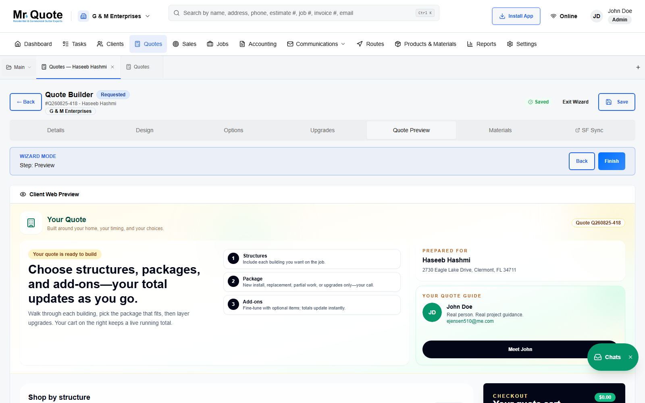Expand the Main workspace dropdown

[x=19, y=67]
